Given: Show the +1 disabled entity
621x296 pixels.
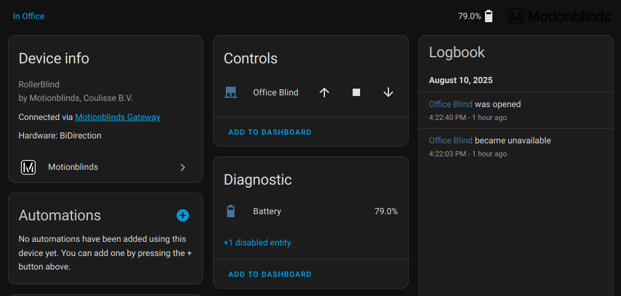Looking at the screenshot, I should 257,242.
